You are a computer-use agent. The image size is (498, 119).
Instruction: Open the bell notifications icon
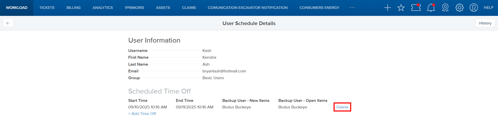tap(431, 8)
